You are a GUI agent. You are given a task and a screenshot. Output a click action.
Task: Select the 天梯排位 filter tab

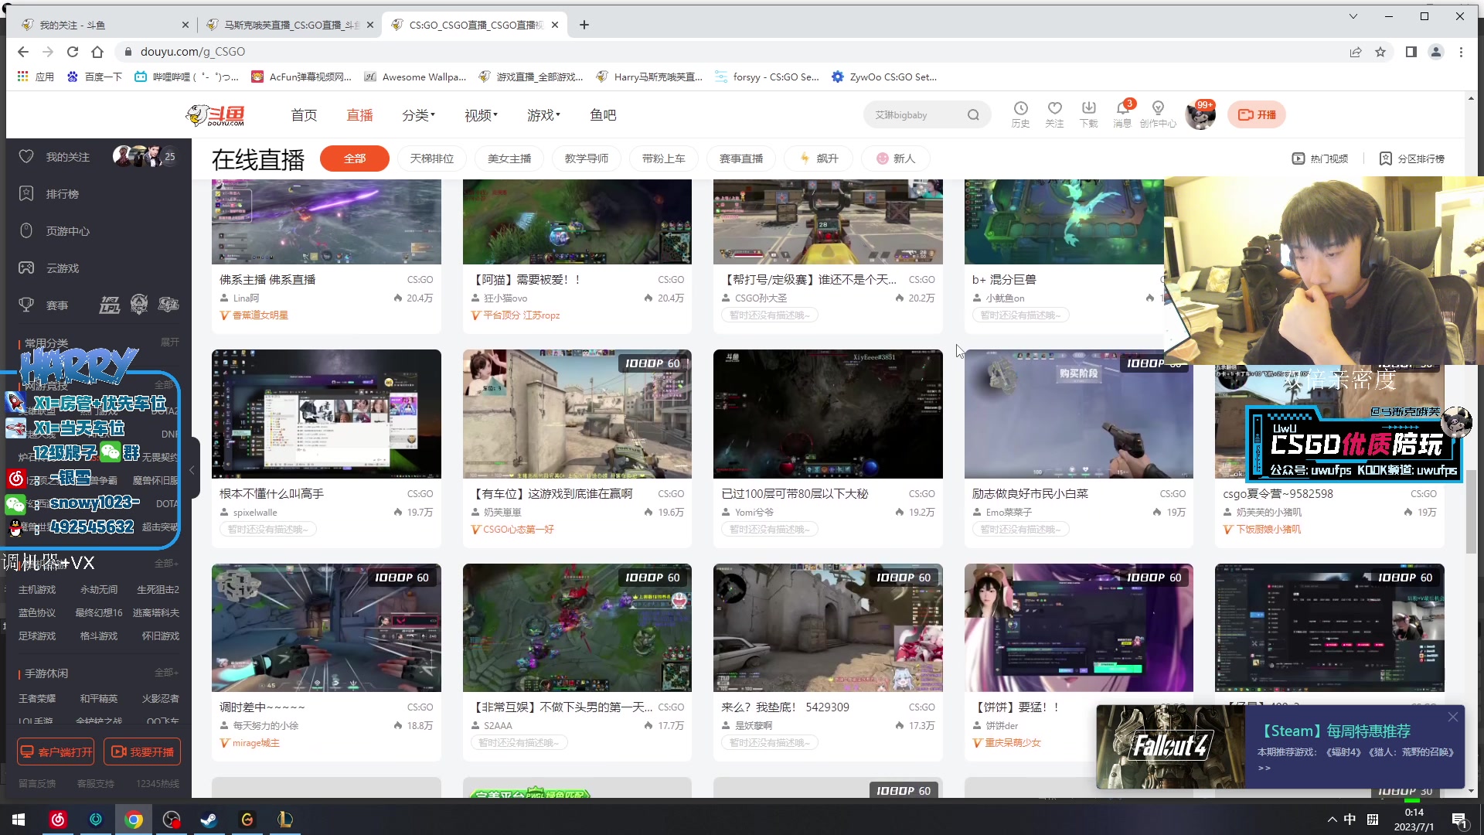pyautogui.click(x=432, y=158)
